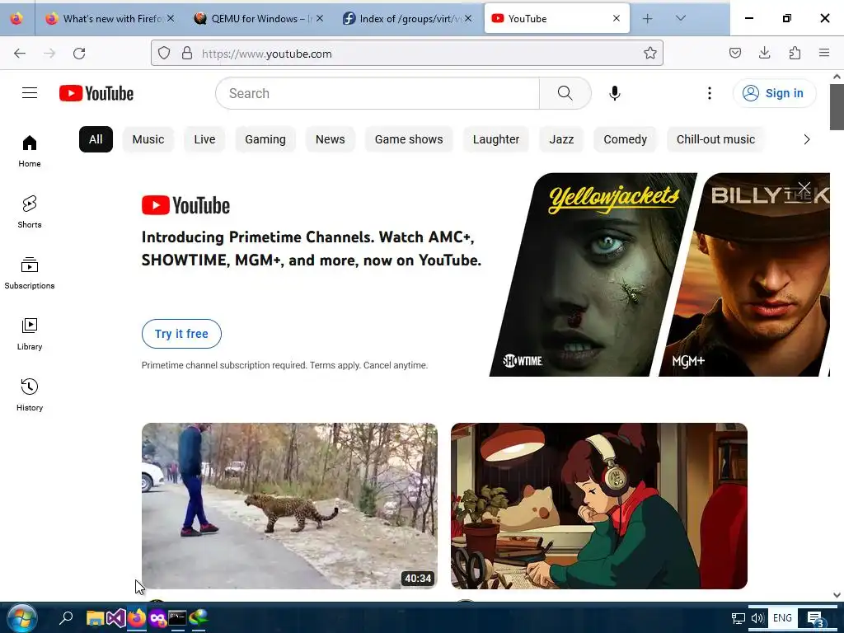
Task: Click the YouTube logo in header
Action: coord(96,93)
